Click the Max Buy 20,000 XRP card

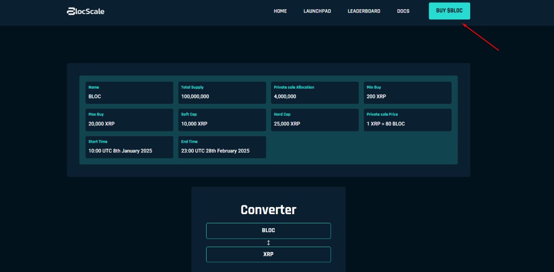tap(129, 120)
